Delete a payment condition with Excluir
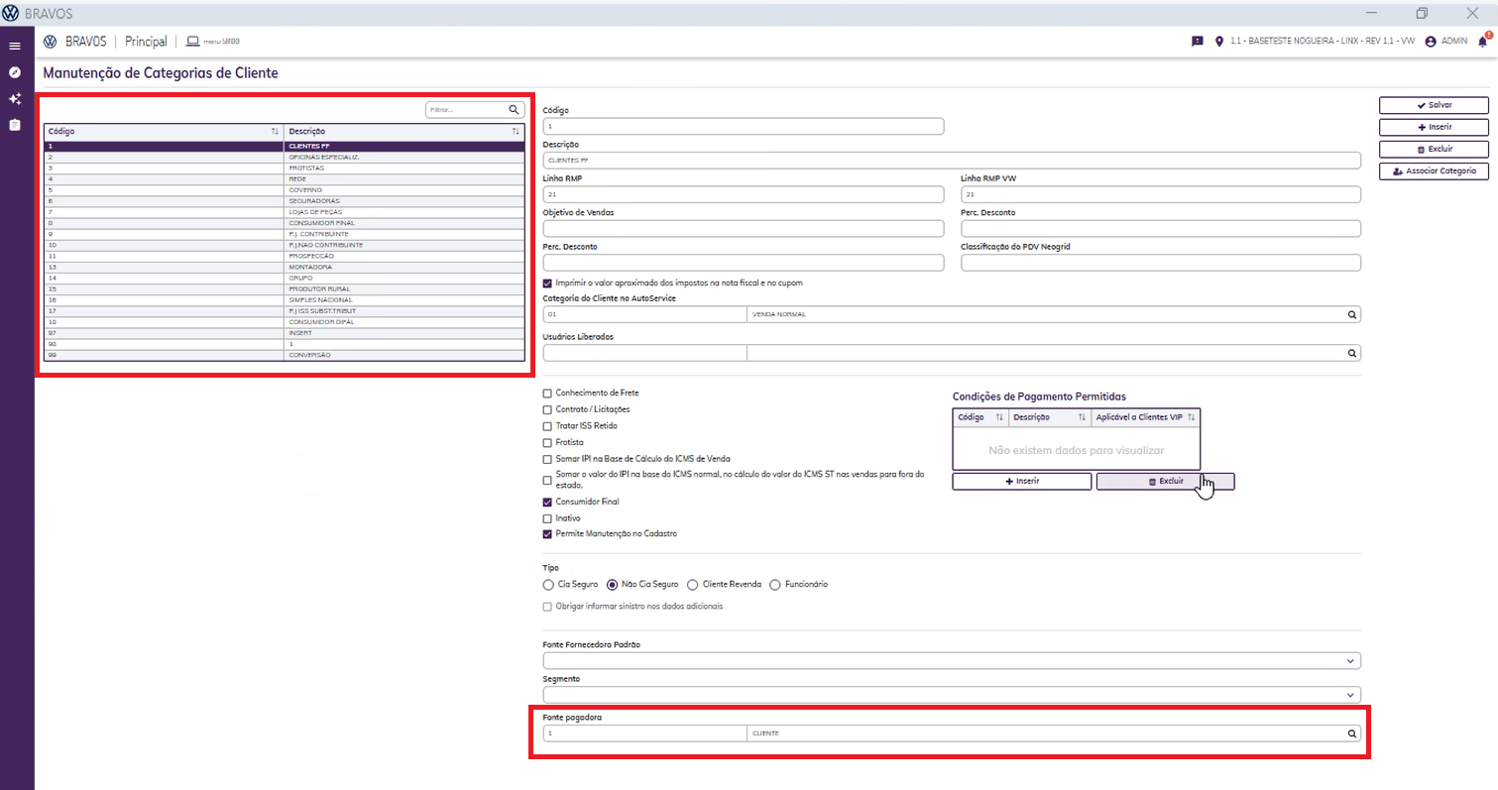1498x790 pixels. [x=1165, y=481]
